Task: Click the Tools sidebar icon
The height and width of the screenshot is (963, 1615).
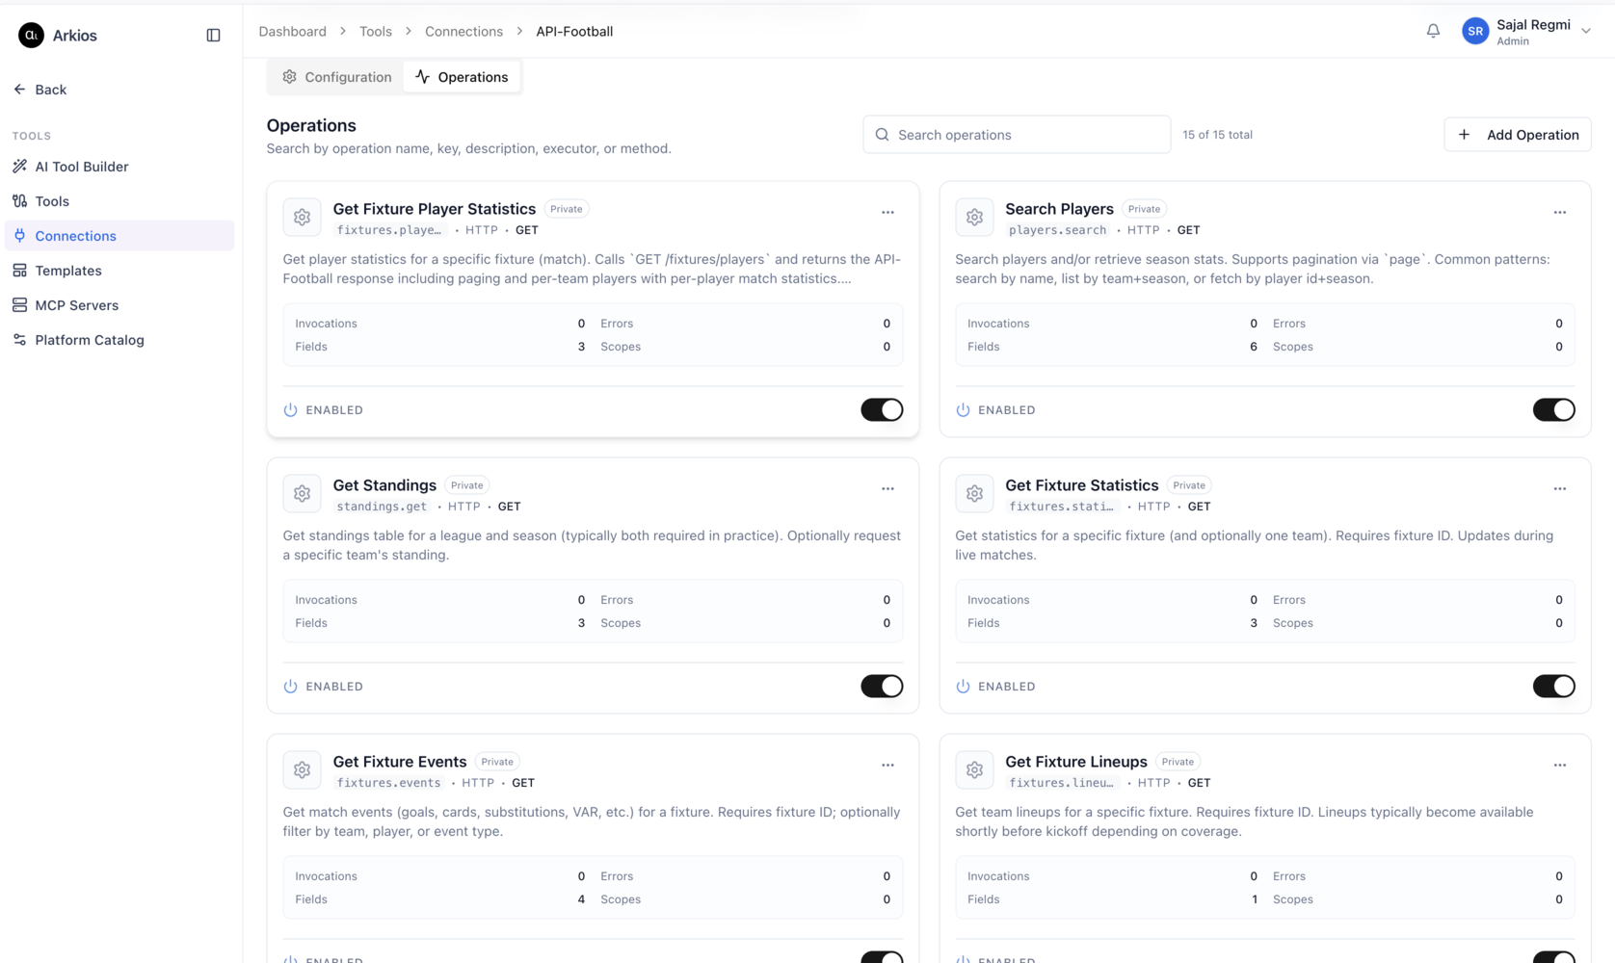Action: (x=19, y=201)
